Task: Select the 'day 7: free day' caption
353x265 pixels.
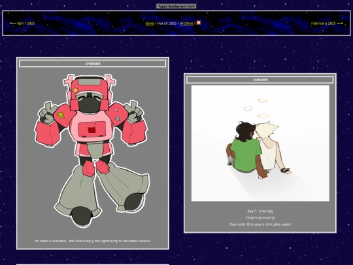Action: [260, 211]
